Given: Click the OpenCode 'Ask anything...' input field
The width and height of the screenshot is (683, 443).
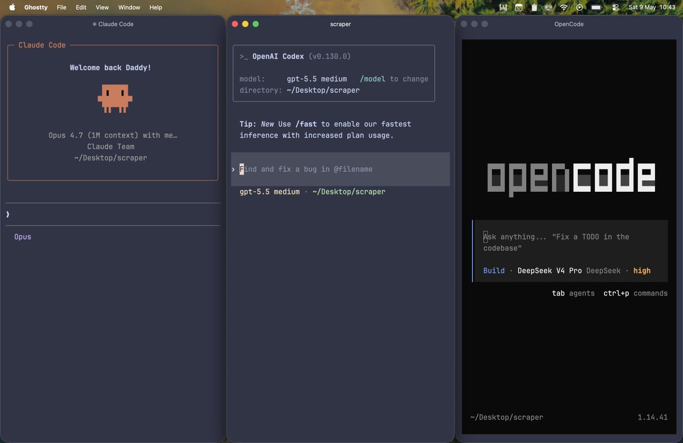Looking at the screenshot, I should coord(570,242).
